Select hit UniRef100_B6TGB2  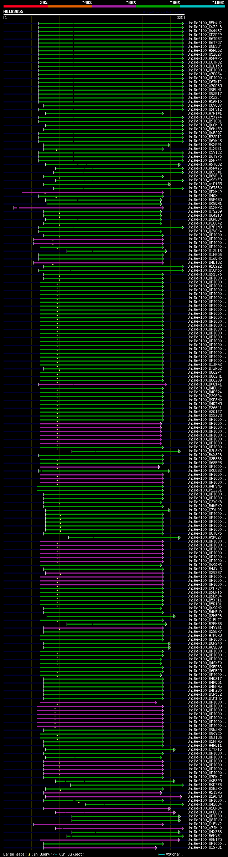pyautogui.click(x=204, y=39)
